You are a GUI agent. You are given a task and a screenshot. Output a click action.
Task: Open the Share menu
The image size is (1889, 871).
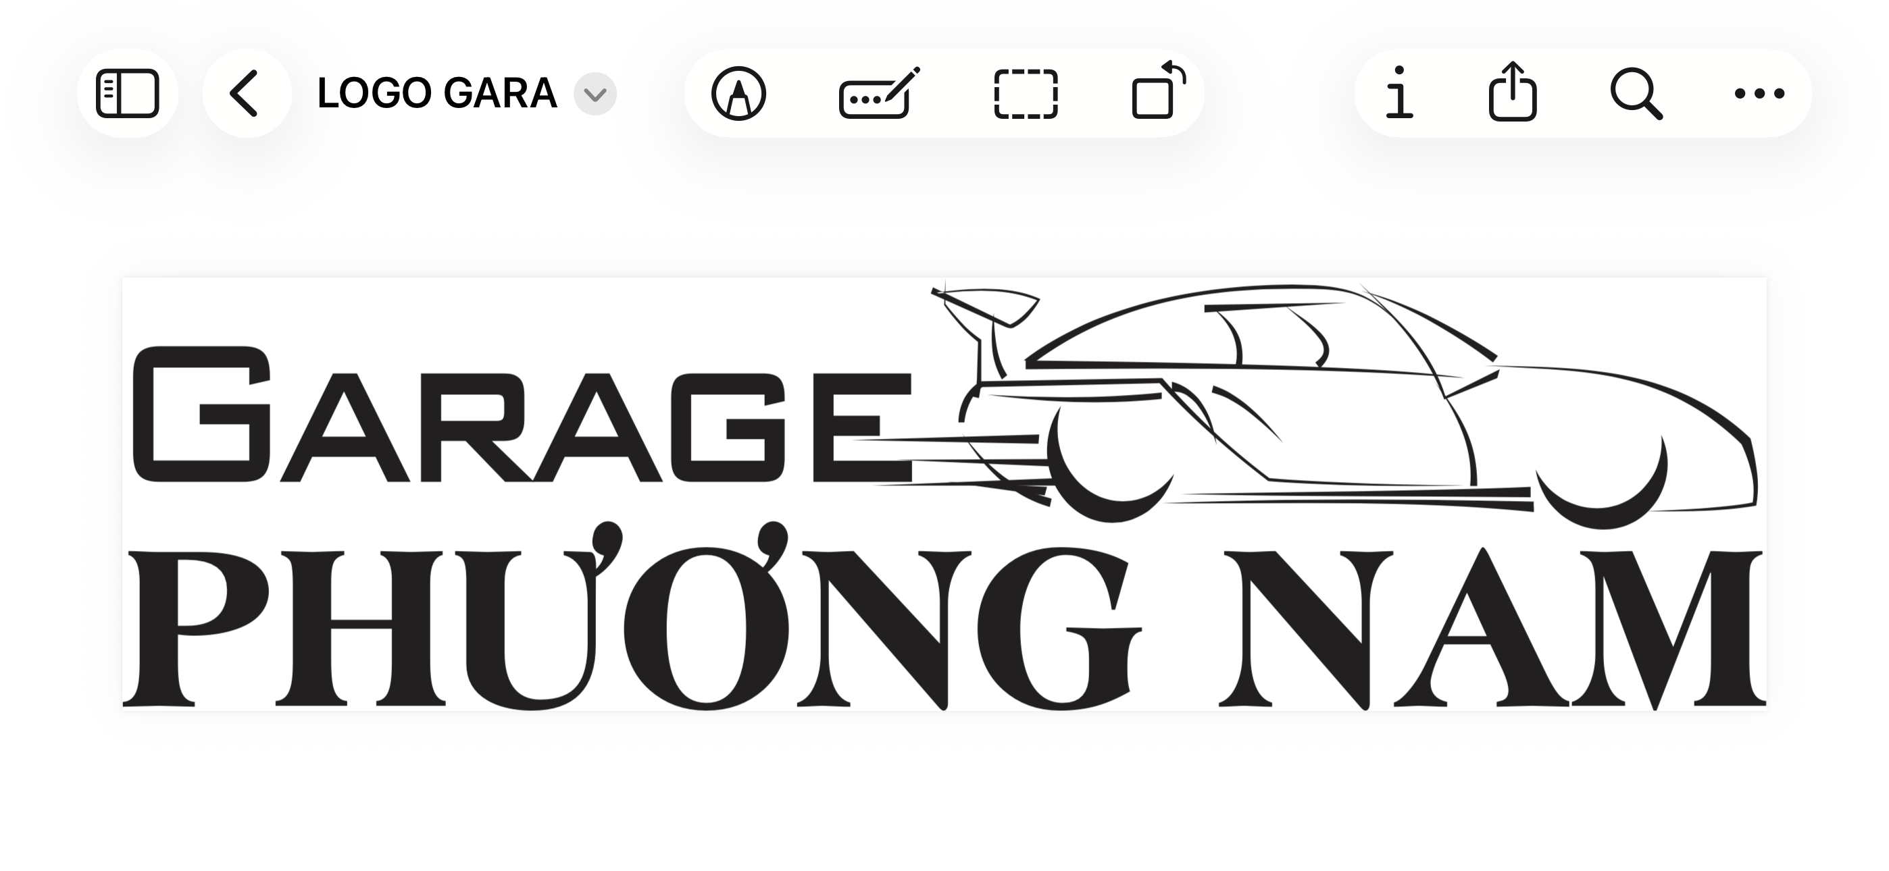1513,92
